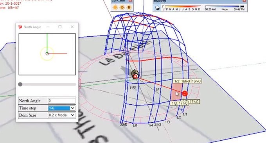Click the SketchUp logo in North Angle titlebar
Image resolution: width=266 pixels, height=143 pixels.
20,27
